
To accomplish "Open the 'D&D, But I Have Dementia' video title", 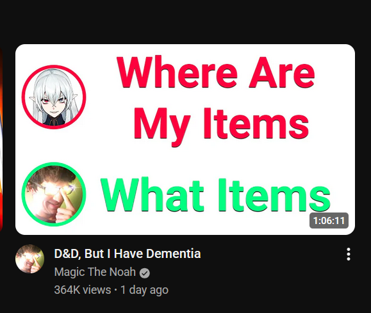I will coord(128,254).
